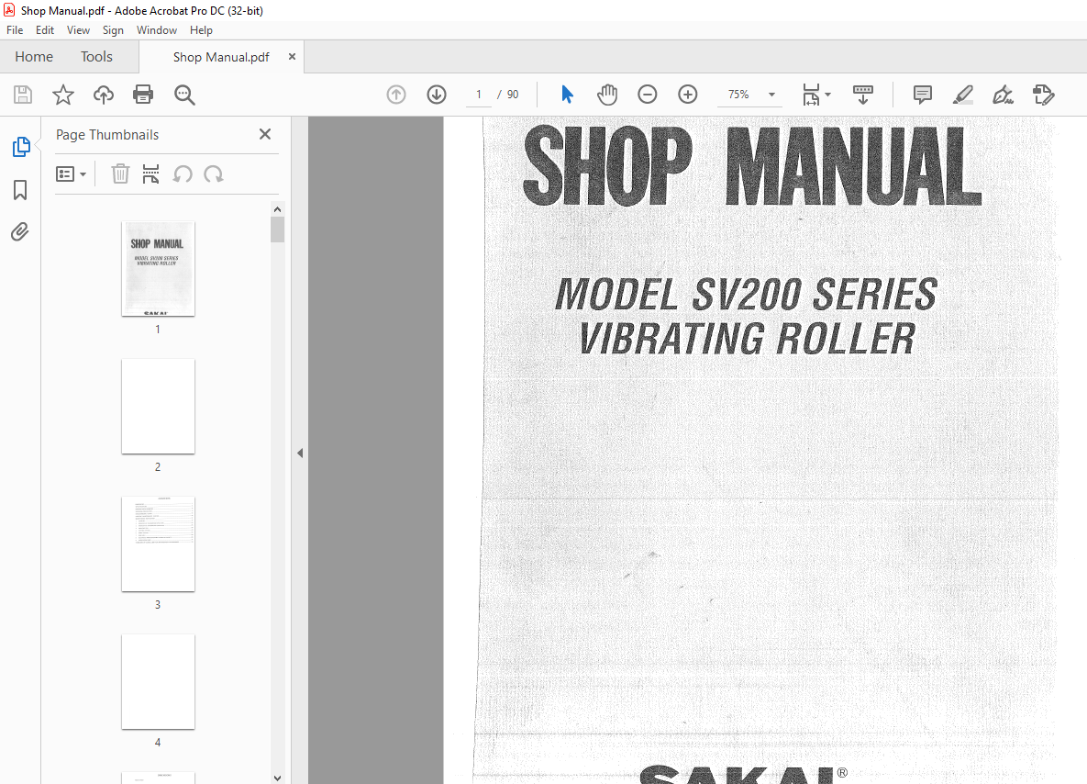
Task: Rotate page counterclockwise
Action: (183, 174)
